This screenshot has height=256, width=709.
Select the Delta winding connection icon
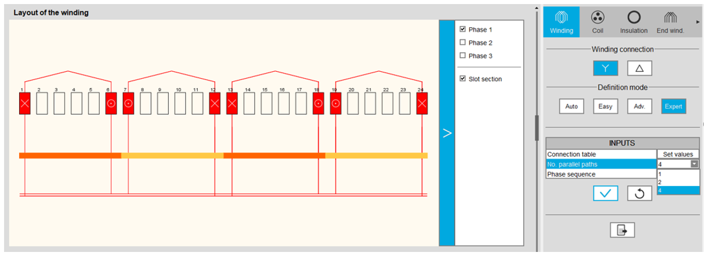(639, 68)
